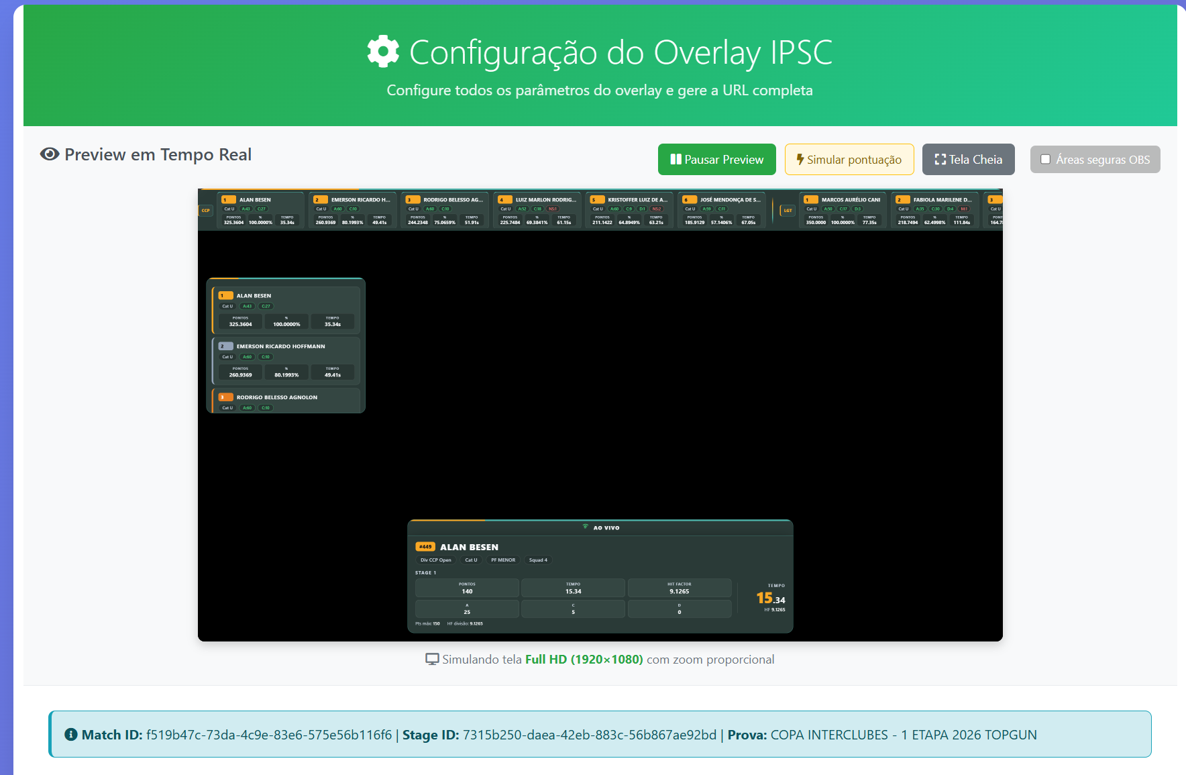Click rank 5 badge beside Kristoffer Luiz in ticker
This screenshot has height=775, width=1186.
coord(597,200)
